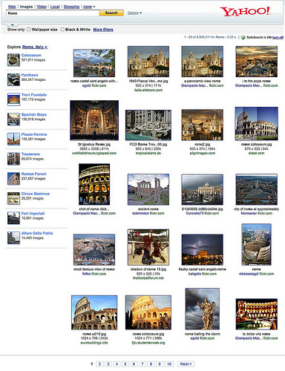This screenshot has width=285, height=371.
Task: Expand the more dropdown in top navigation
Action: (x=89, y=7)
